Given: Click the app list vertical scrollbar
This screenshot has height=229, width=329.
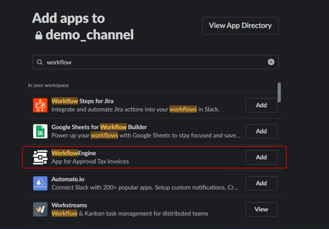Looking at the screenshot, I should tap(279, 92).
